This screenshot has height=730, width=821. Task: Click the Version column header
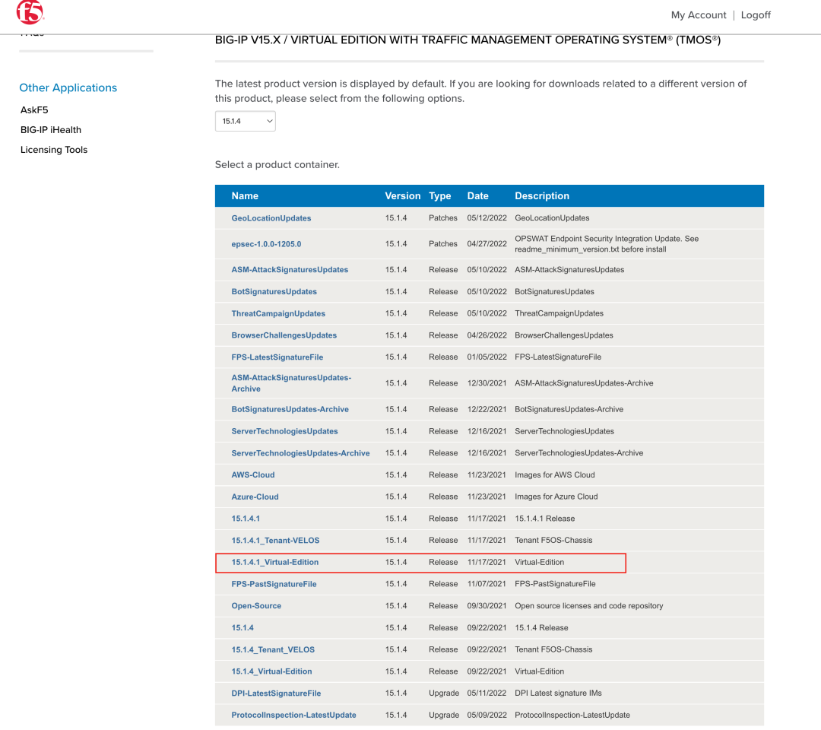403,196
